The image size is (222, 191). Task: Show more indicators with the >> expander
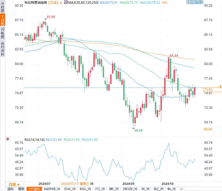point(182,189)
